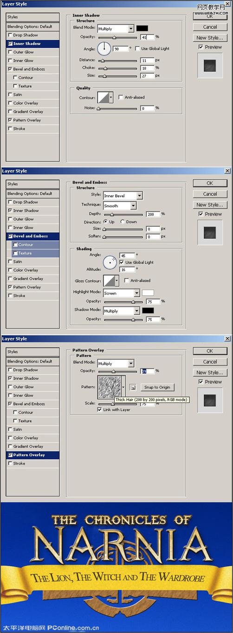Toggle Drop Shadow checkbox in the Inner Shadow dialog
233x633 pixels.
click(10, 35)
